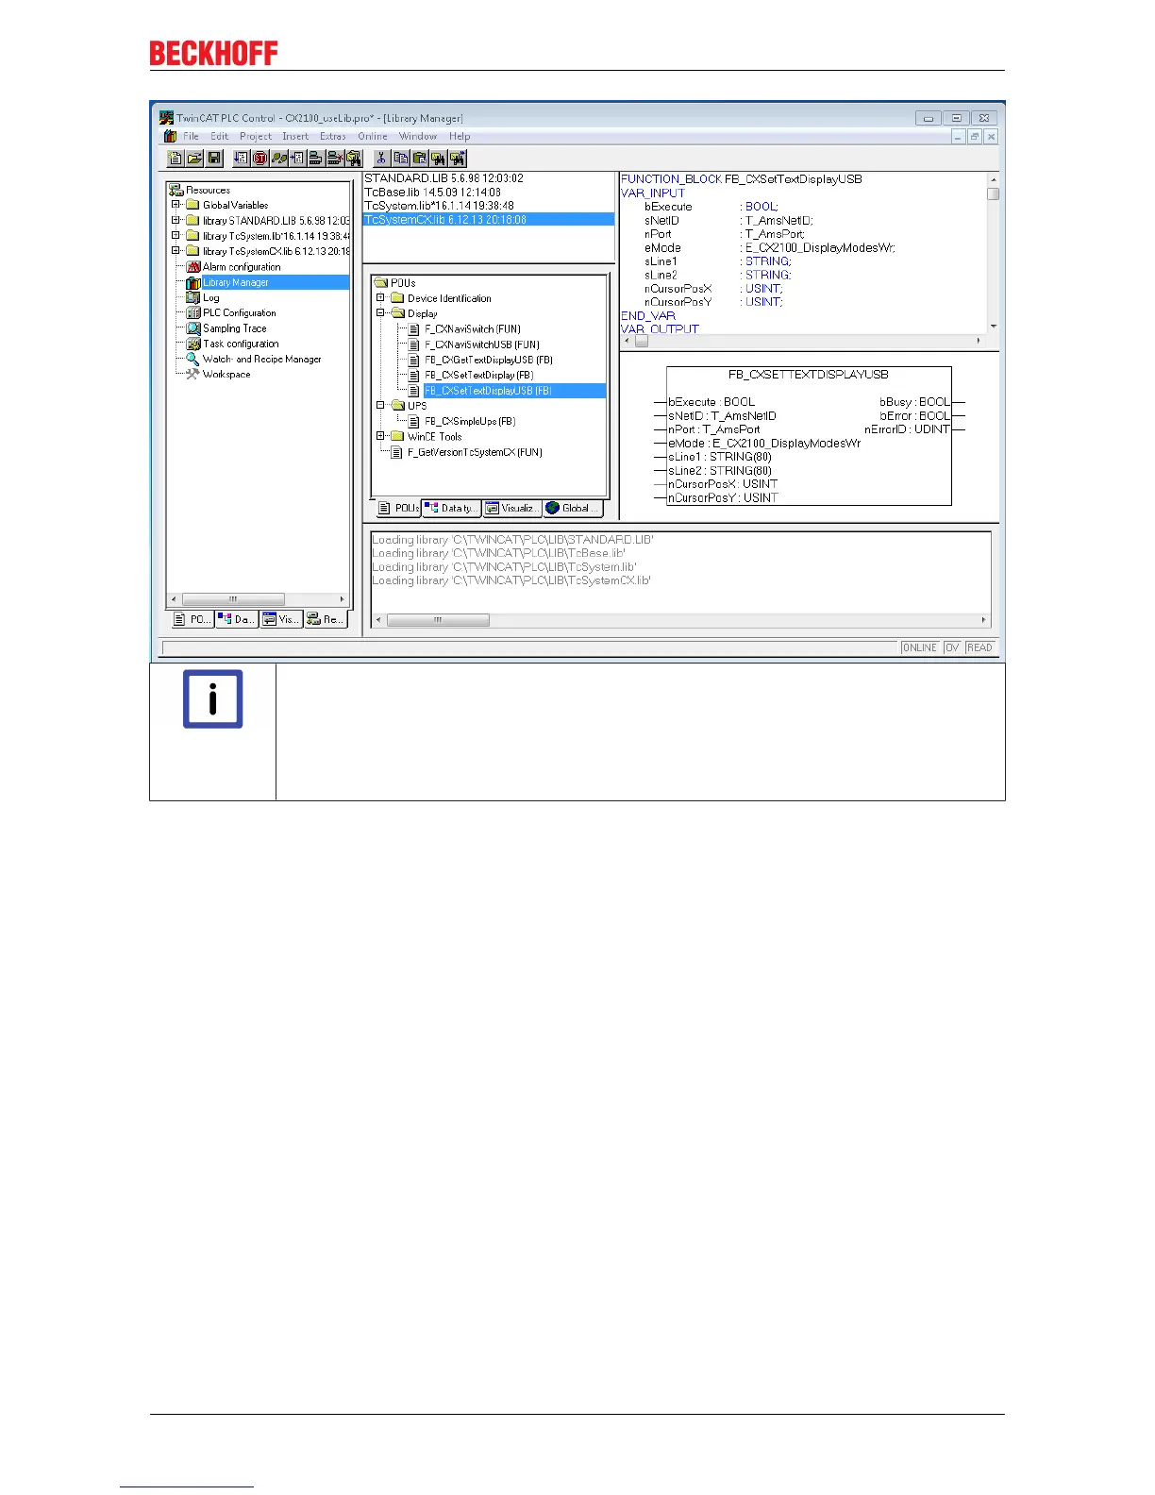Collapse the UPS folder

coord(381,406)
